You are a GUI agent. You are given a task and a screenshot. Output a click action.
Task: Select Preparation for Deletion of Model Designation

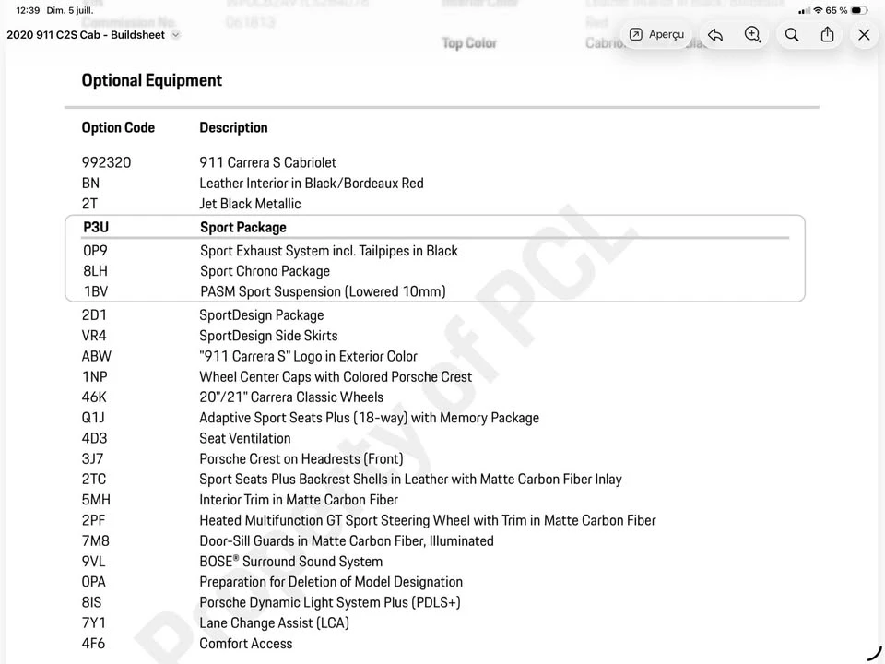pos(331,582)
